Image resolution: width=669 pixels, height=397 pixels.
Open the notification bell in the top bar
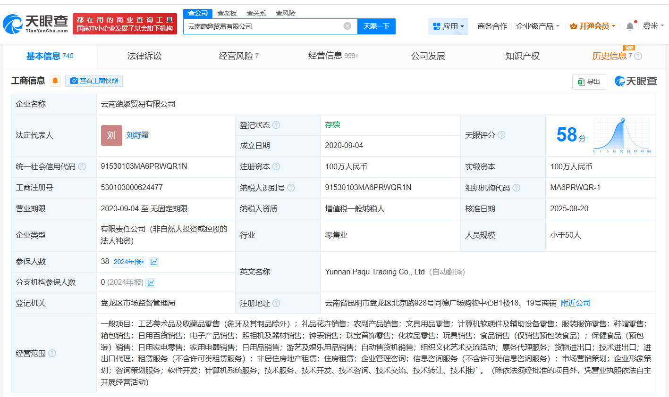(630, 26)
